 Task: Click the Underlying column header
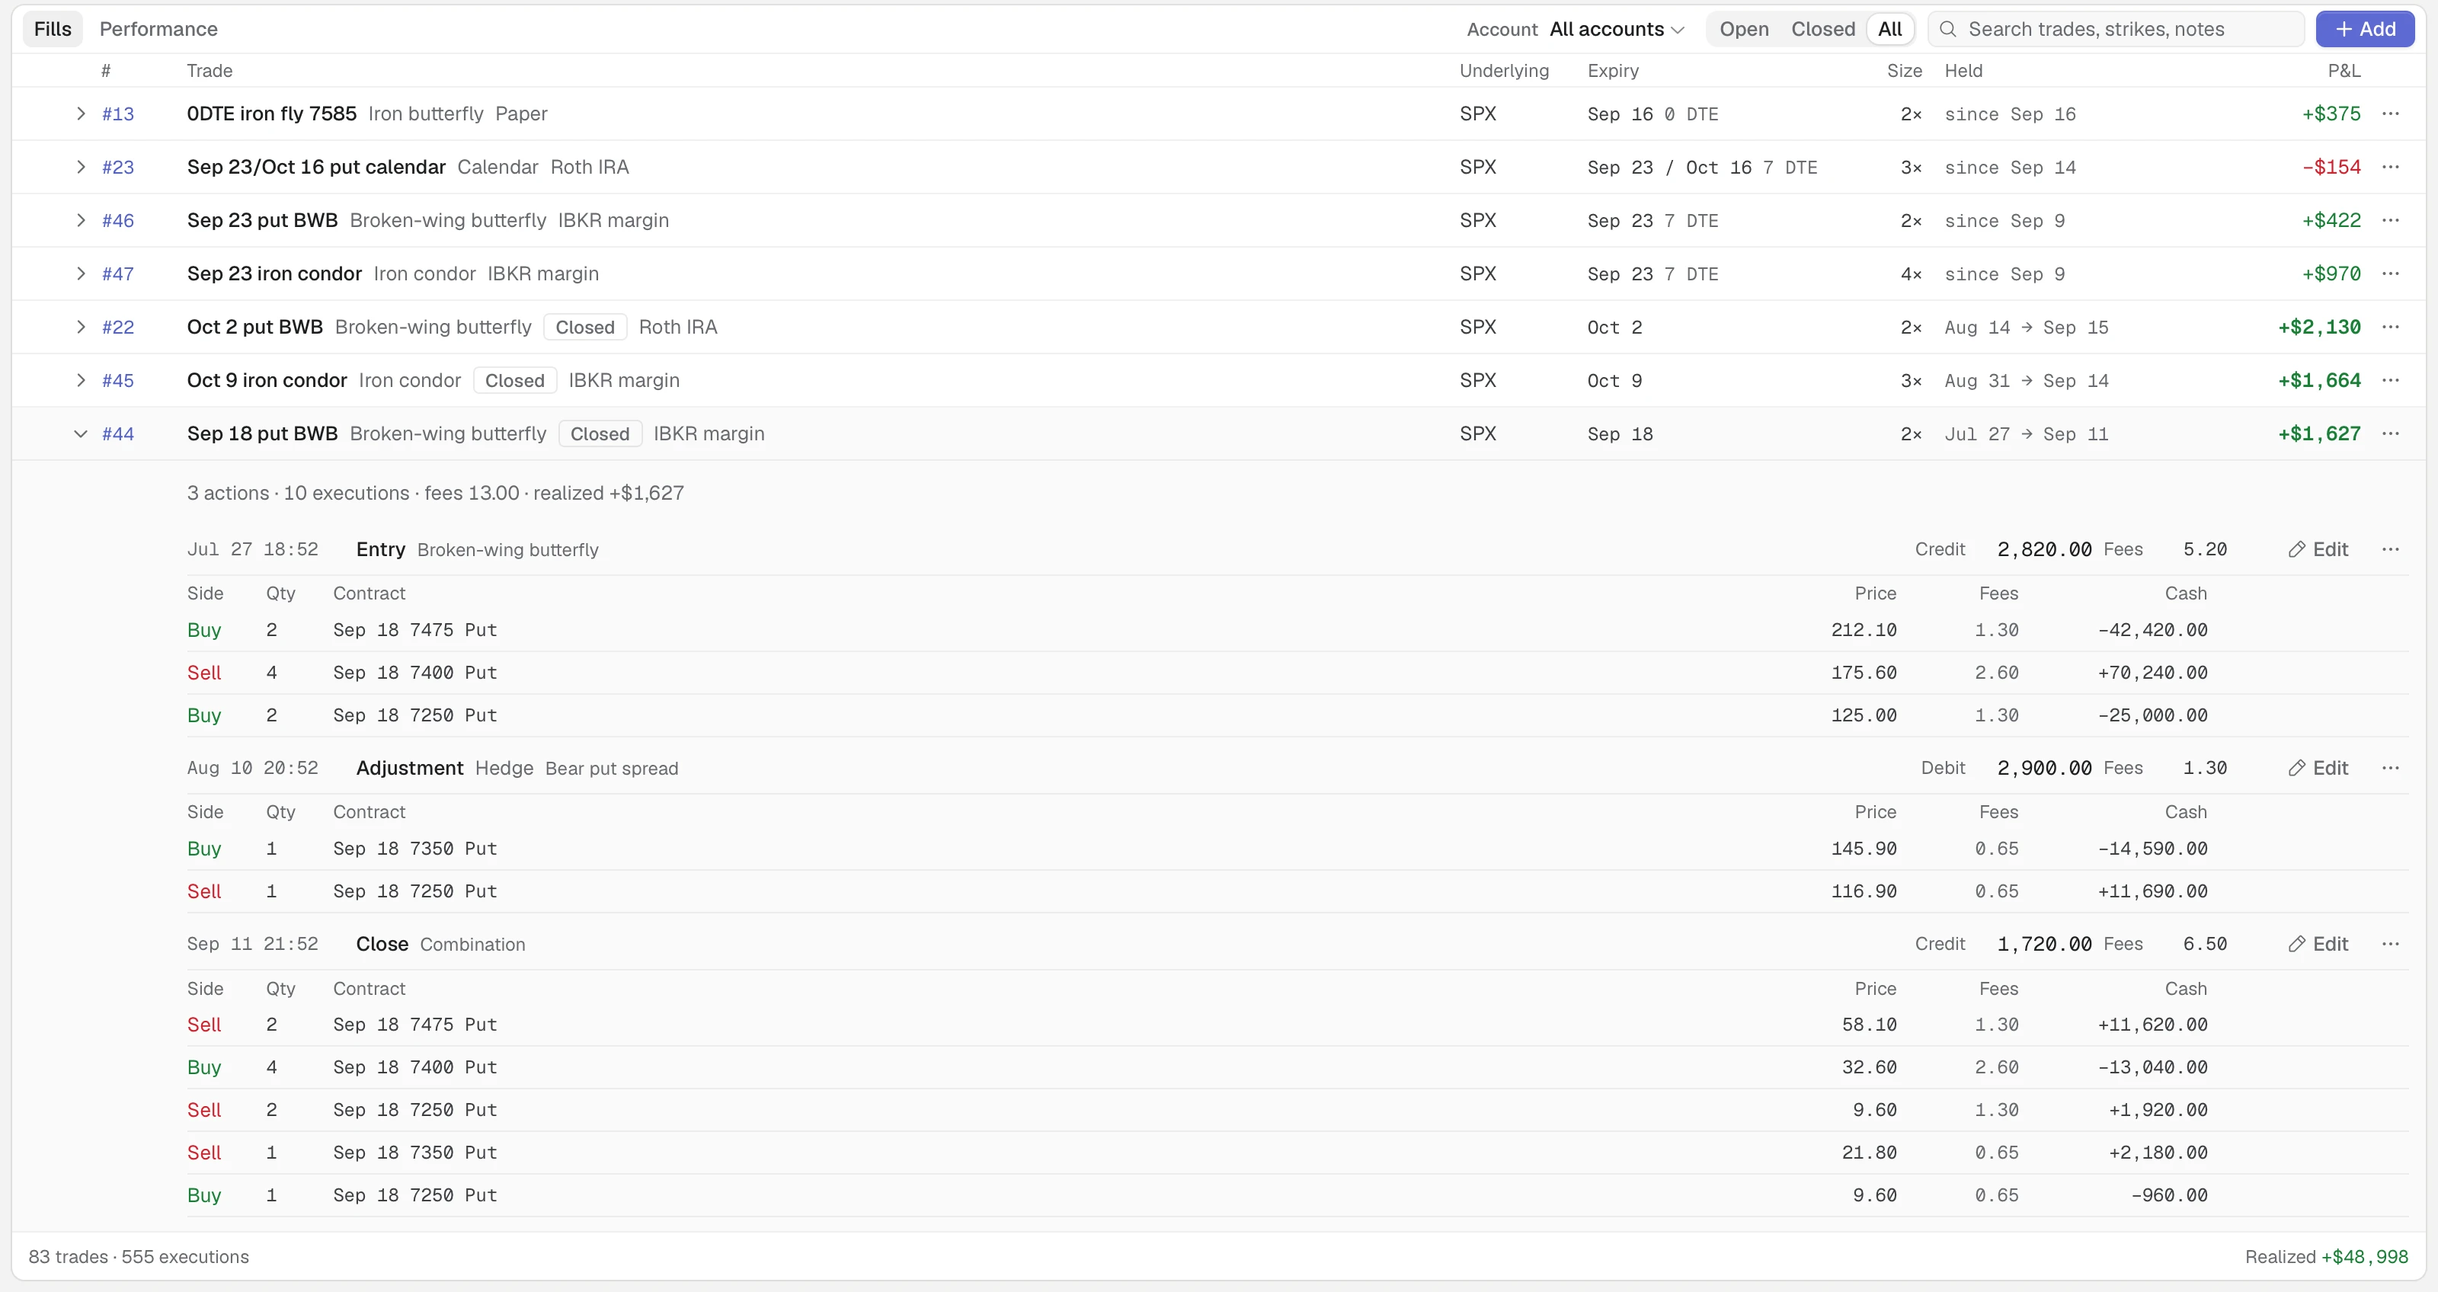click(1504, 71)
